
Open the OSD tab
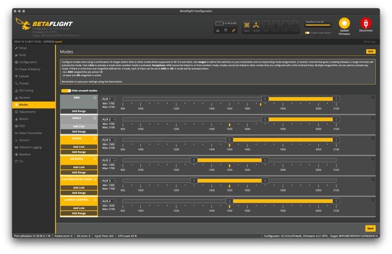[x=33, y=126]
